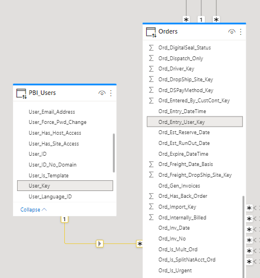Click the PBI_Users field list scrollbar
Viewport: 260px width, 278px height.
coord(114,153)
